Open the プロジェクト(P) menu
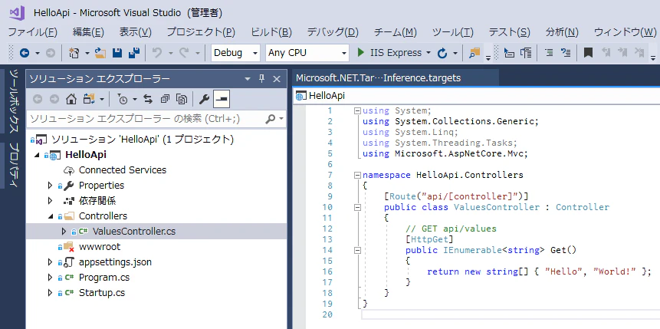This screenshot has height=329, width=660. [x=201, y=32]
